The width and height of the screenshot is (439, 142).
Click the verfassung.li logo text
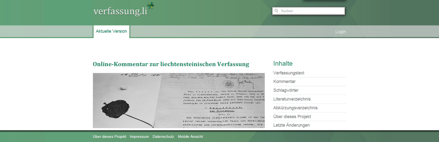(120, 11)
